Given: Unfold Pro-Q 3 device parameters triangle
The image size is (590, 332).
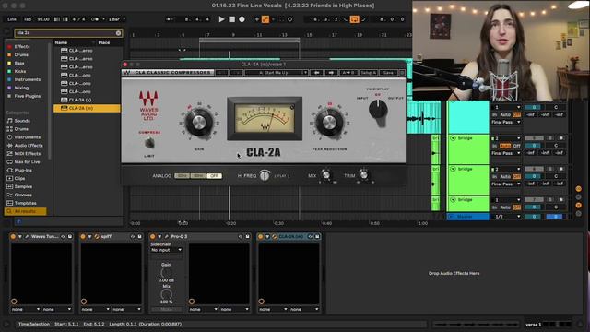Looking at the screenshot, I should point(159,236).
